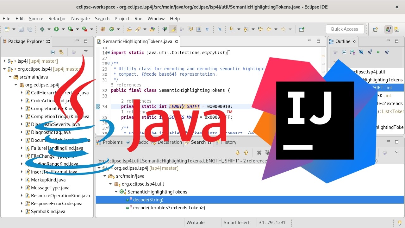Toggle Hide Local Types in Outline
Viewport: 405px width, 228px height.
[x=387, y=52]
